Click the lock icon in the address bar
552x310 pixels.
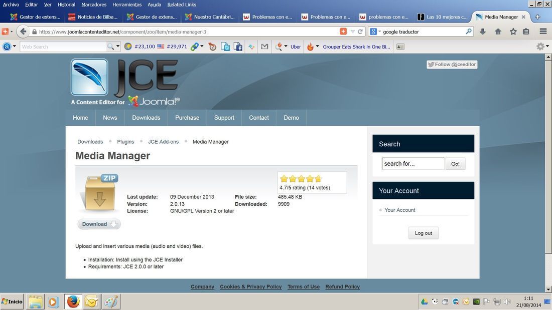pos(34,32)
